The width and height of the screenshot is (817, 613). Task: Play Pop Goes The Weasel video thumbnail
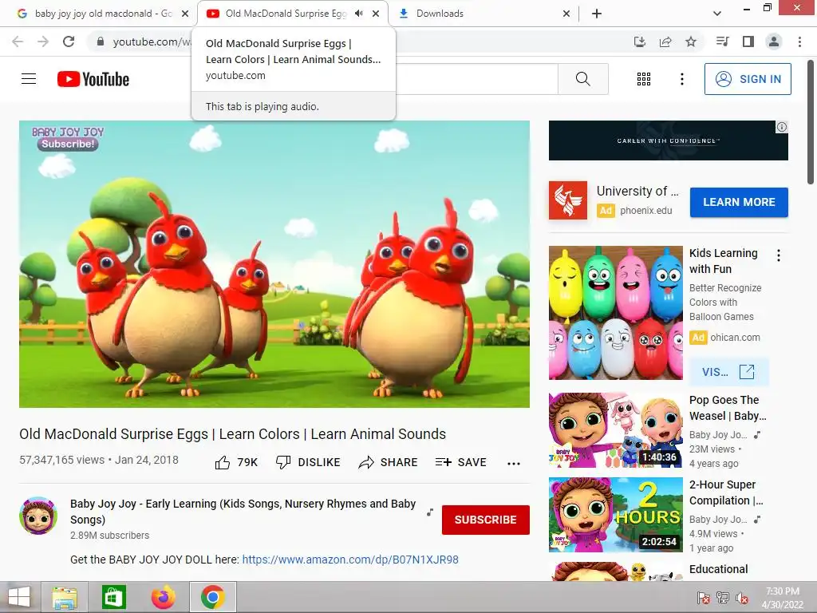[615, 430]
